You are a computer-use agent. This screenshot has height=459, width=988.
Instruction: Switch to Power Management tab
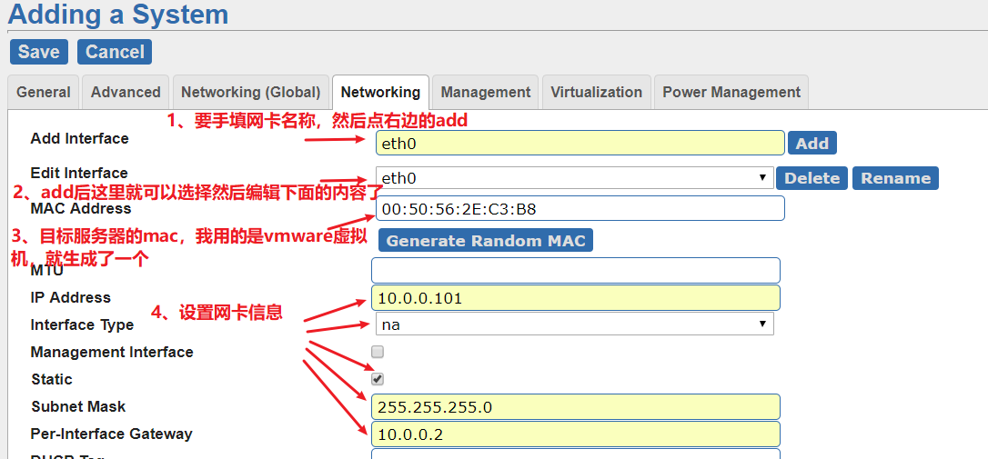(731, 92)
